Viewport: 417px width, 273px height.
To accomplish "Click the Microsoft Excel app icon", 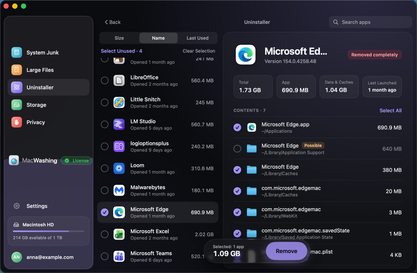I will pyautogui.click(x=119, y=234).
